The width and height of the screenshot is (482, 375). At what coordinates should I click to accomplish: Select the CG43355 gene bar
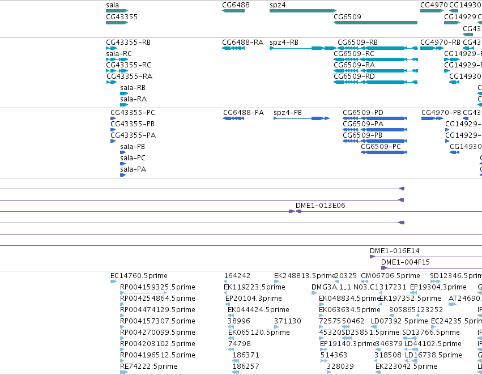[x=117, y=23]
